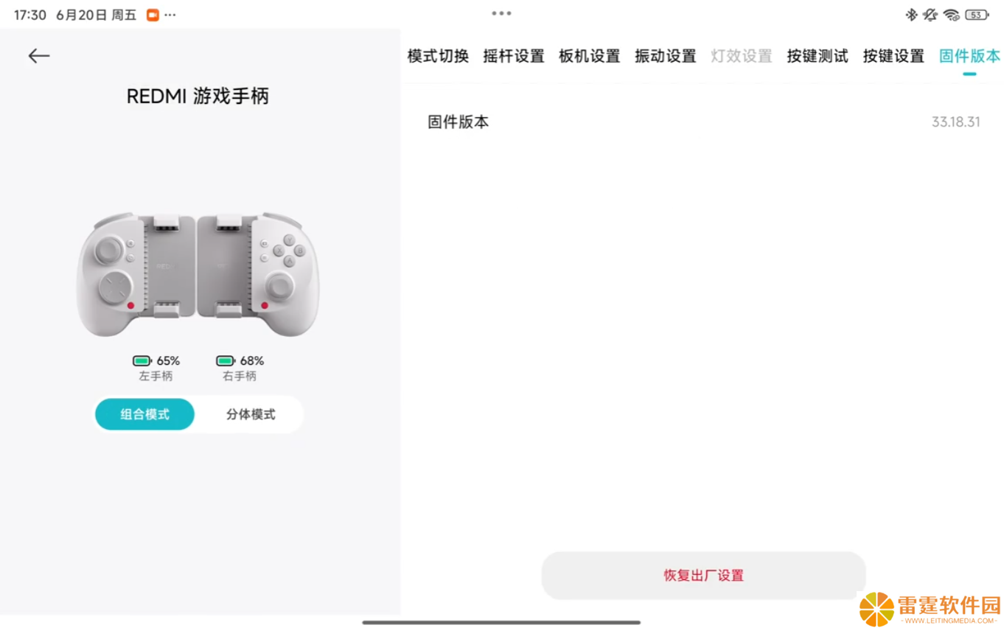
Task: Switch to 分体模式 split mode
Action: 251,414
